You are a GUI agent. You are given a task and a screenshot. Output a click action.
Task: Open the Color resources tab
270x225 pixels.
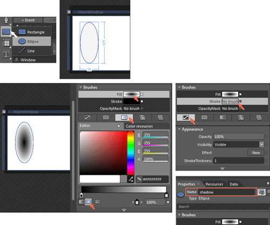tap(139, 126)
